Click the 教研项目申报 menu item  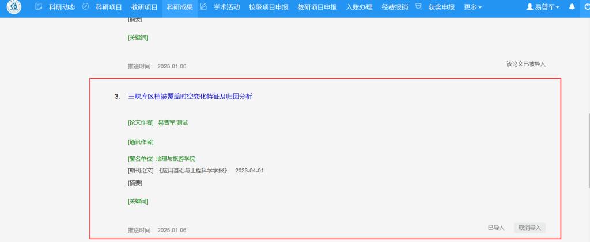coord(317,7)
